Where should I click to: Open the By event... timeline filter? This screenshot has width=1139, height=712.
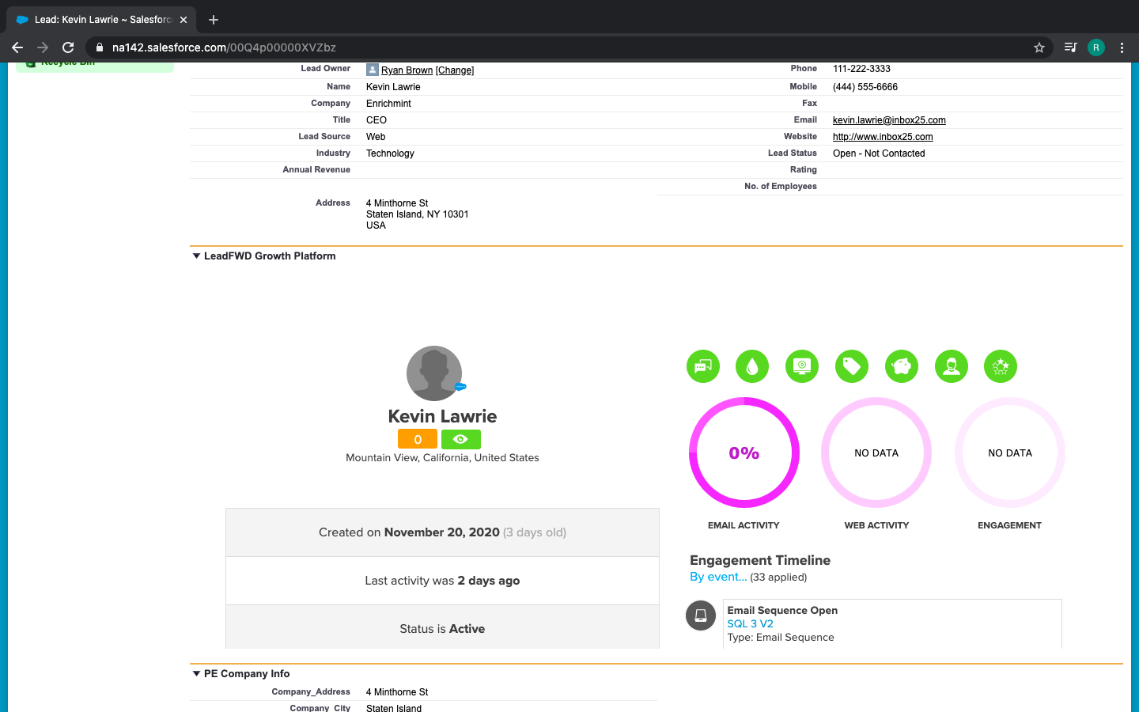tap(718, 577)
